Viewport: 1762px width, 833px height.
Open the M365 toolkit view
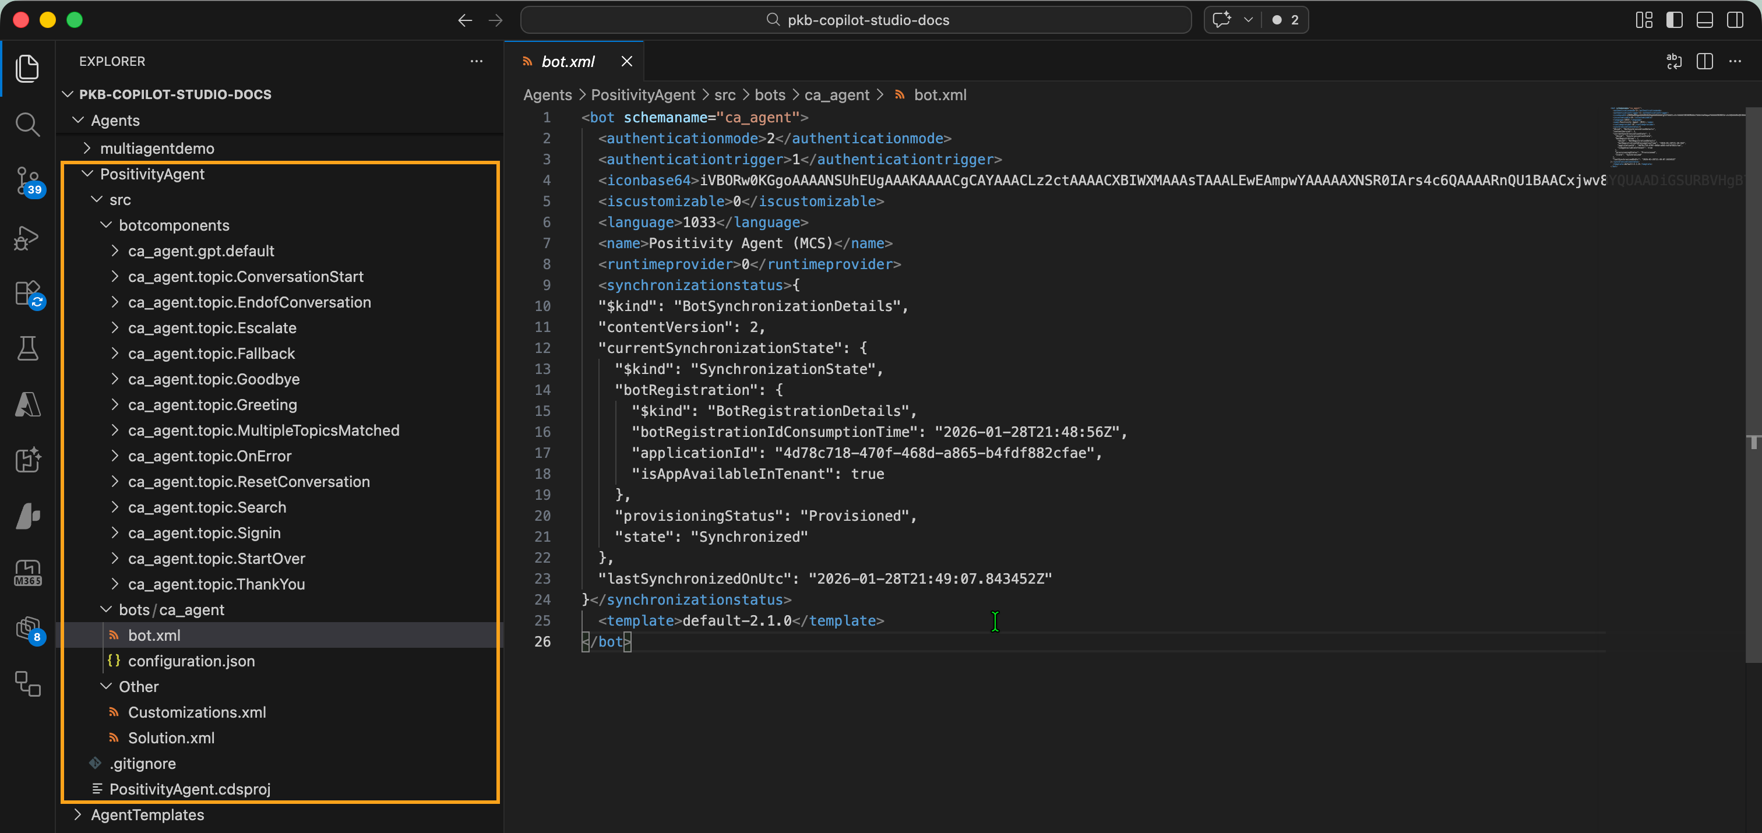coord(27,573)
